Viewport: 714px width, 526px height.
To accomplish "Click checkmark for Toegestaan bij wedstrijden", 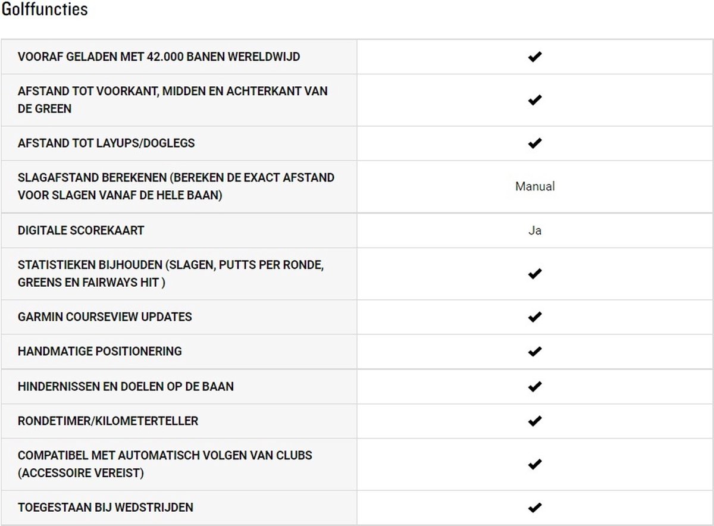I will click(x=535, y=508).
